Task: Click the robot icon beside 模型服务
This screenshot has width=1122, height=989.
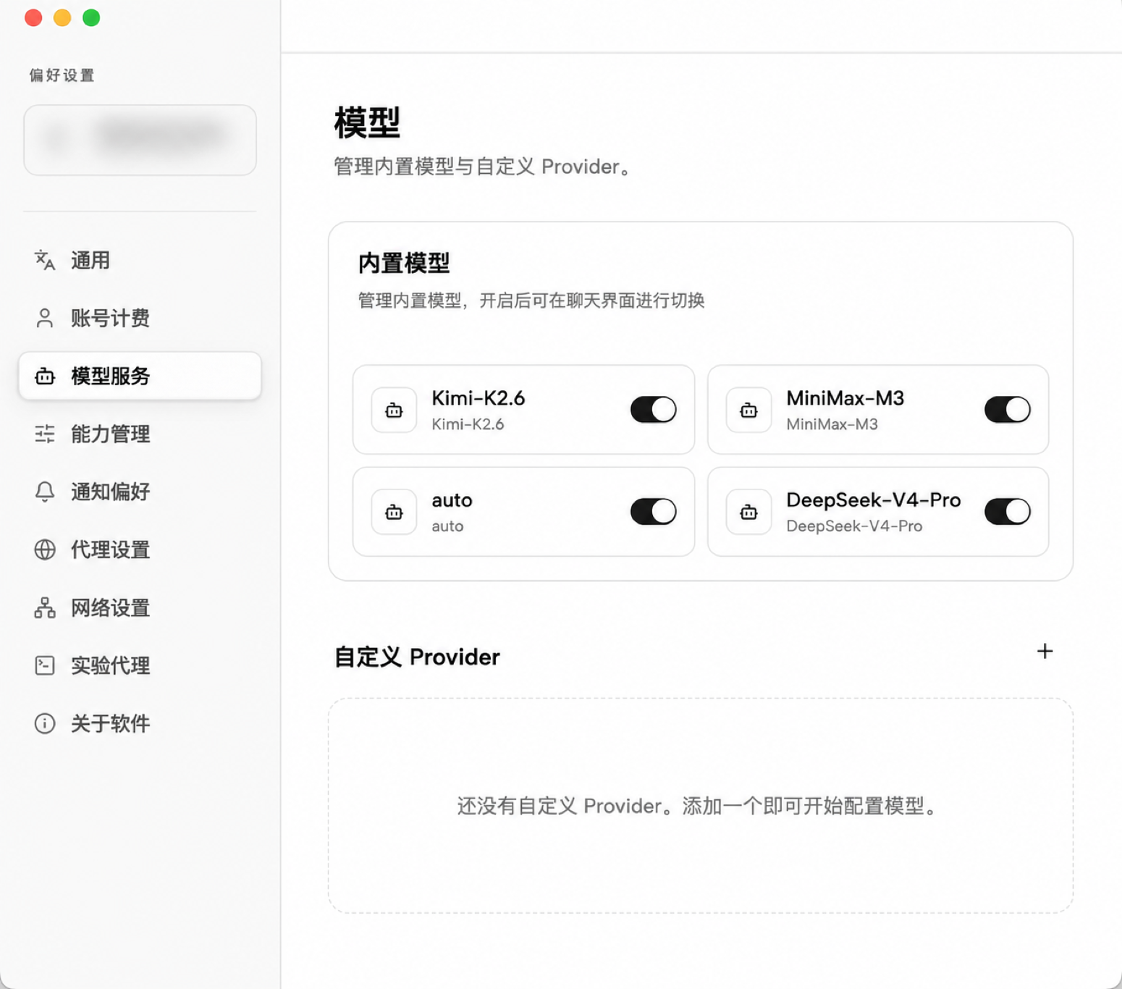Action: pyautogui.click(x=45, y=376)
